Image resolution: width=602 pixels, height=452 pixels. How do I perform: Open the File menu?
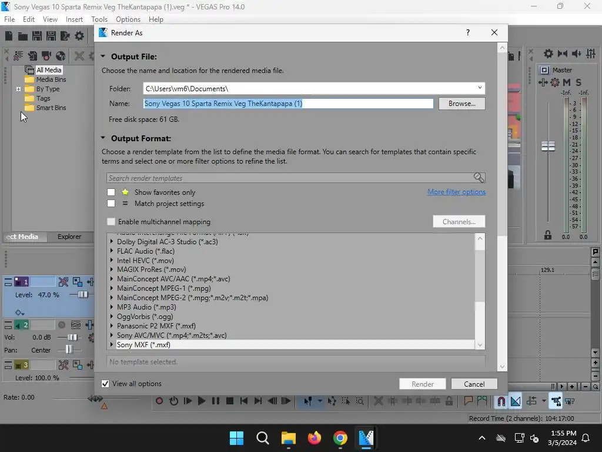coord(9,19)
